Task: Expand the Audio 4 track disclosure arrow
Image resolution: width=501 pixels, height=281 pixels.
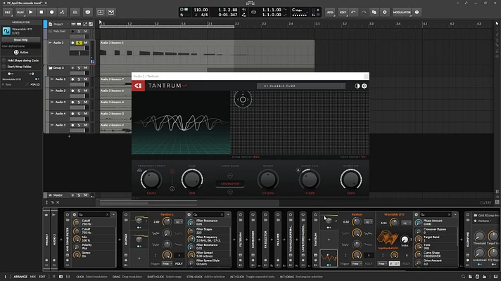Action: point(52,114)
